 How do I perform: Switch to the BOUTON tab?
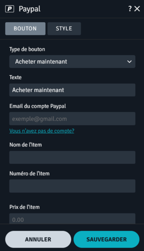point(25,29)
